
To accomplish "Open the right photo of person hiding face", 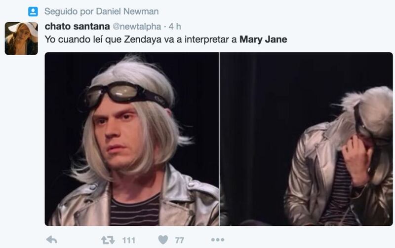I will coord(306,139).
